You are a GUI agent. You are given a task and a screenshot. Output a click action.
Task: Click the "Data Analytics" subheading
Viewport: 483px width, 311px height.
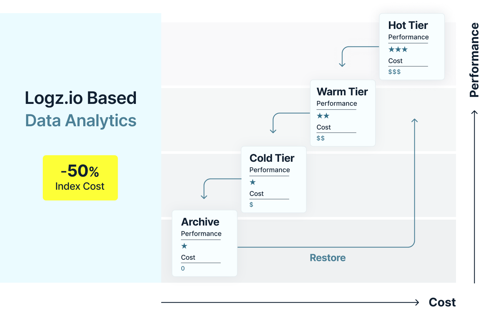(81, 120)
